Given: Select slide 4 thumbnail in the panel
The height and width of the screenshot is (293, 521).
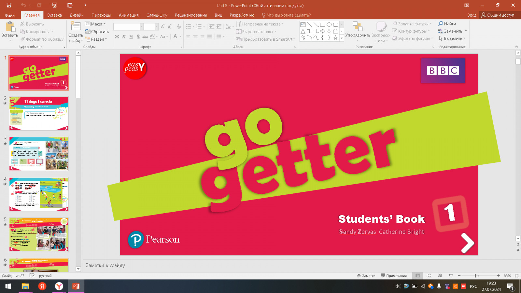Looking at the screenshot, I should (39, 194).
